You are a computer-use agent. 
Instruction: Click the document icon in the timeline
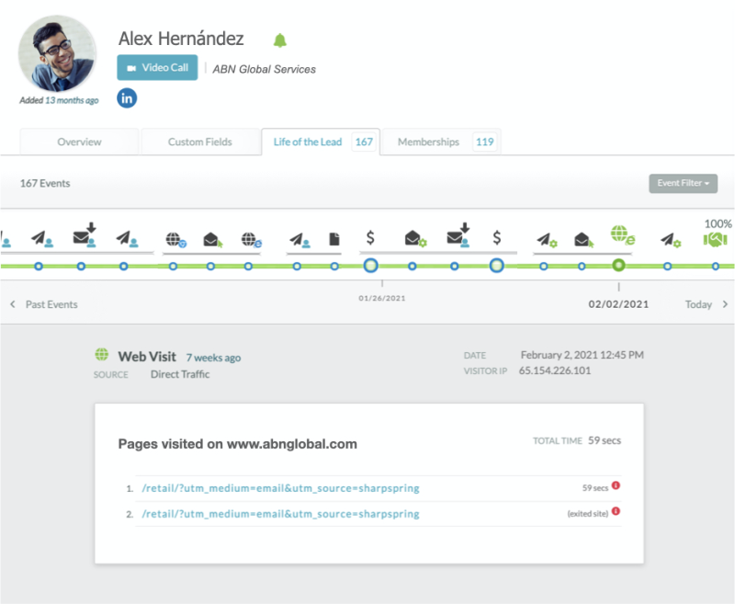point(334,239)
